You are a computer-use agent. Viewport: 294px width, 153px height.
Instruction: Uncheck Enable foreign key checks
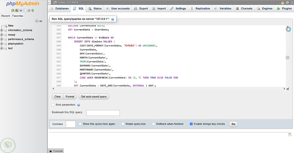coord(191,124)
